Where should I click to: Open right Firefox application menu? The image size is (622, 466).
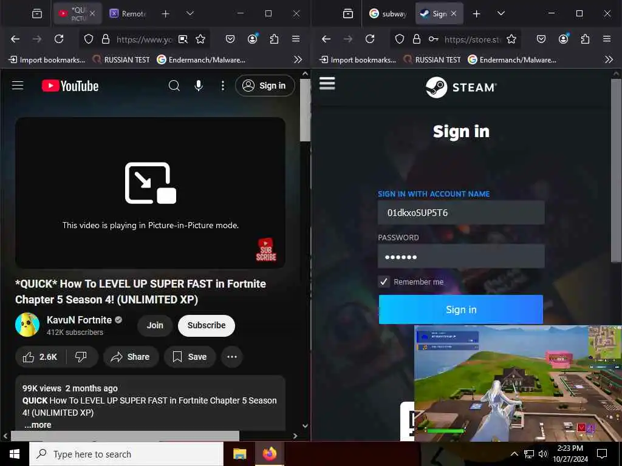click(607, 39)
